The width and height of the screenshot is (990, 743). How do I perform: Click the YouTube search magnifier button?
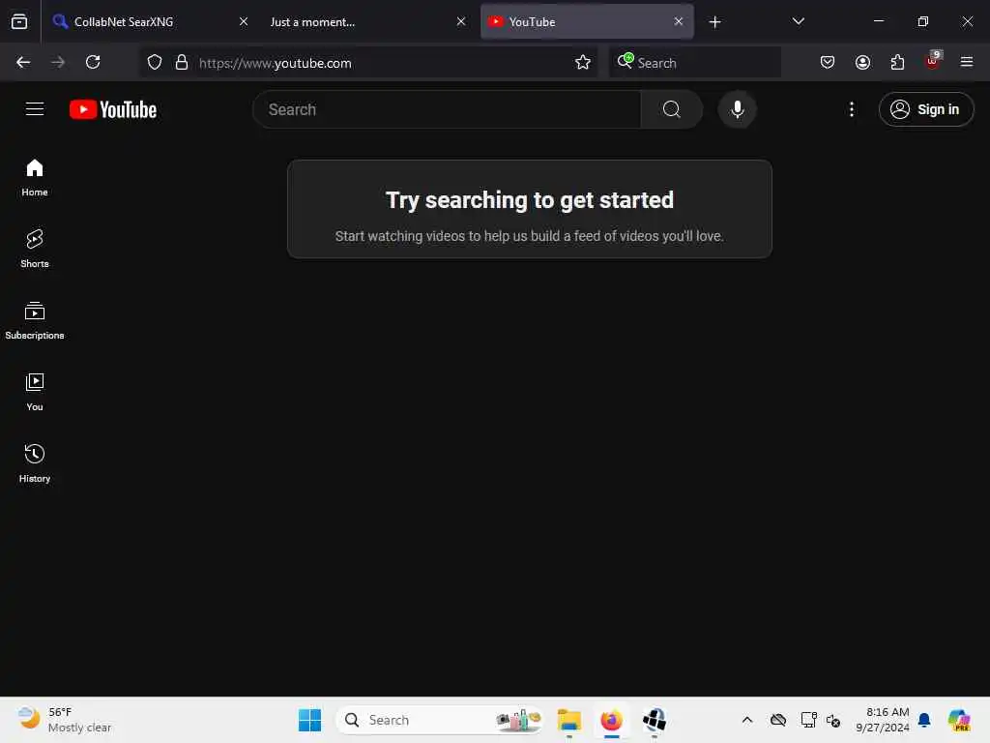(671, 109)
